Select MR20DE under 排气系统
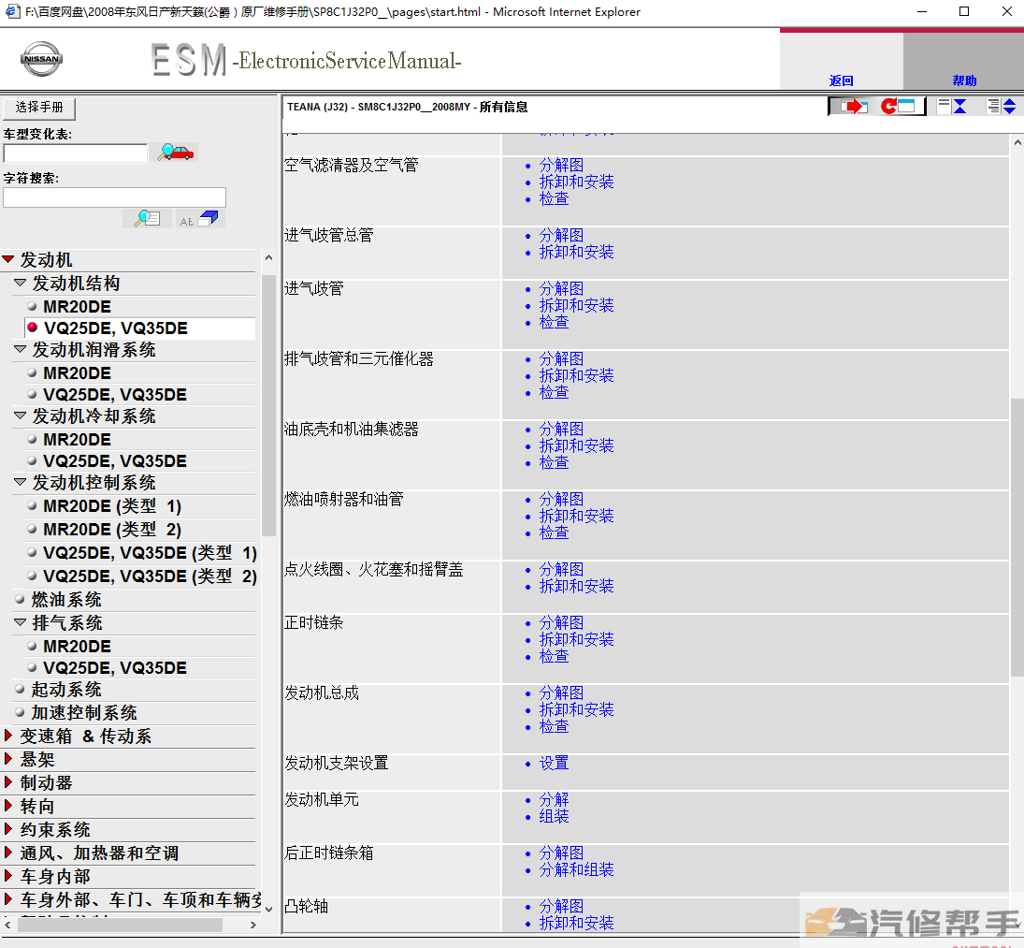The height and width of the screenshot is (948, 1024). (77, 646)
